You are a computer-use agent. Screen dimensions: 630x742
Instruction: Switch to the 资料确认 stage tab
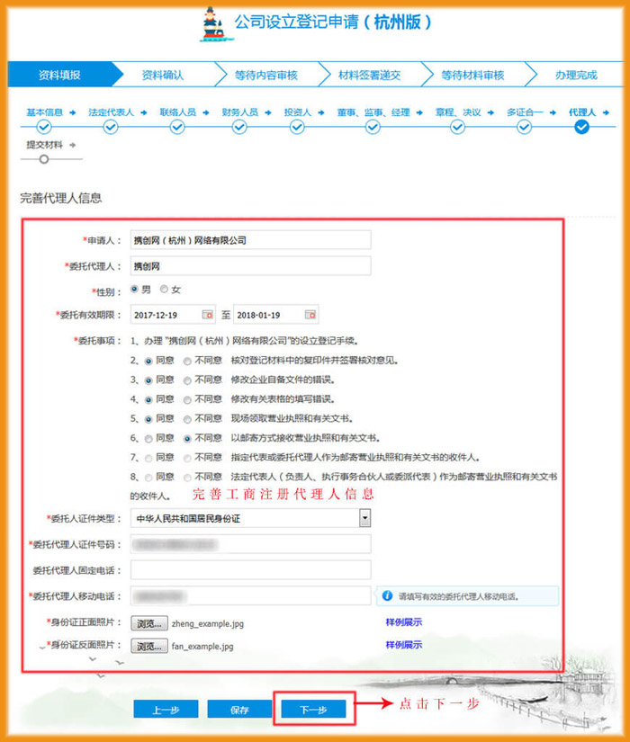point(163,76)
